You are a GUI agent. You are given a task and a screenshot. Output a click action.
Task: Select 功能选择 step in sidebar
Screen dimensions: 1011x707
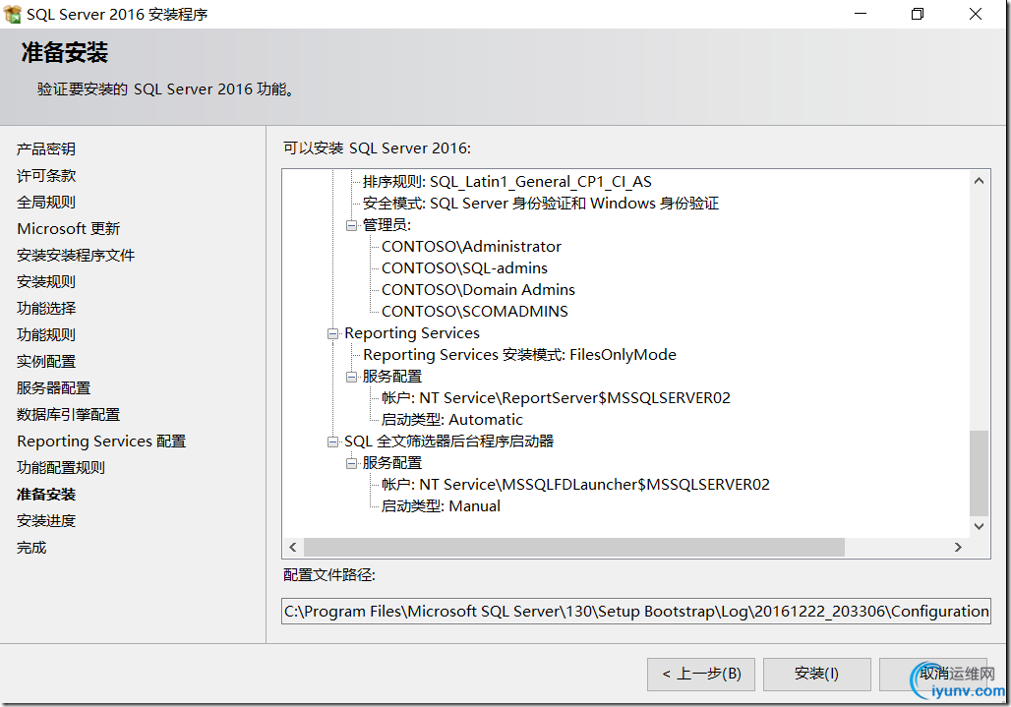pyautogui.click(x=46, y=308)
